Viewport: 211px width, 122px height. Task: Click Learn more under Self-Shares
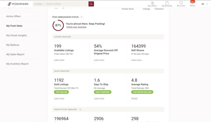coord(136,60)
